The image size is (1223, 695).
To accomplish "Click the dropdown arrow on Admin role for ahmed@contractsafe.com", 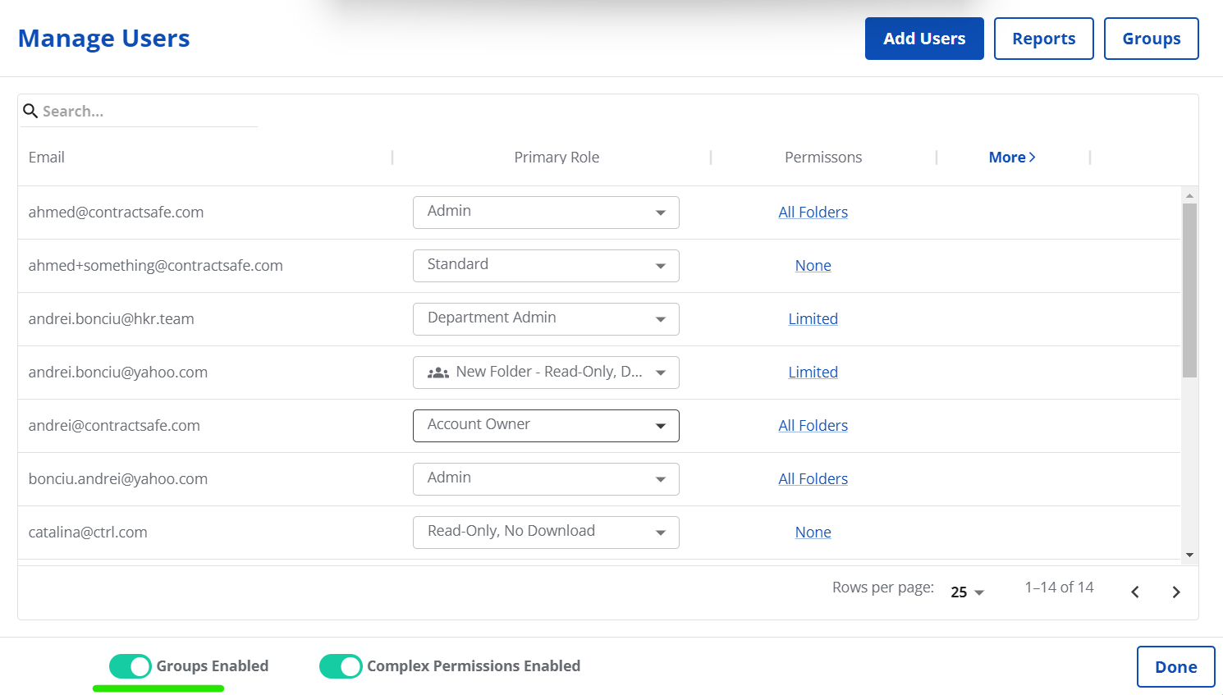I will click(x=661, y=212).
